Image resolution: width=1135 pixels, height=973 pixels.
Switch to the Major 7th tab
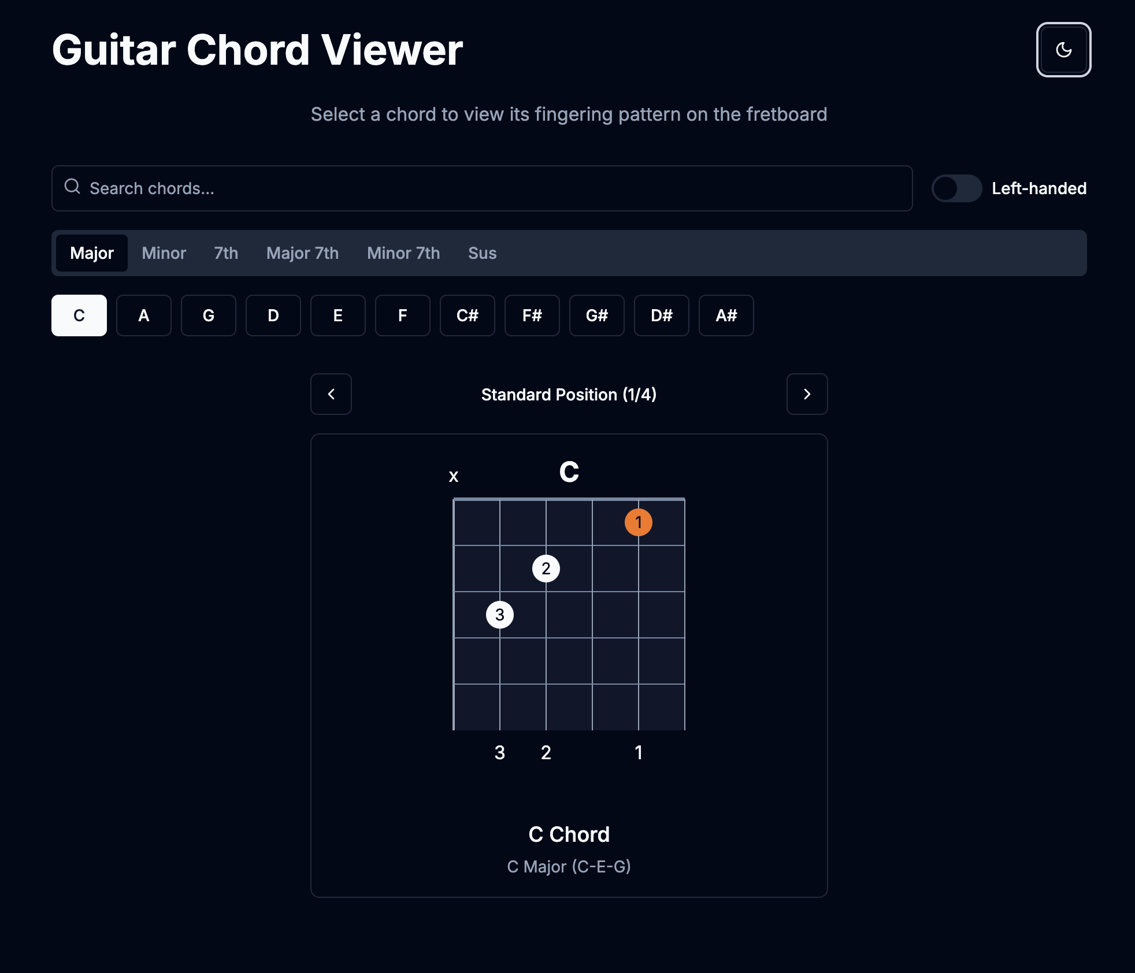point(302,253)
